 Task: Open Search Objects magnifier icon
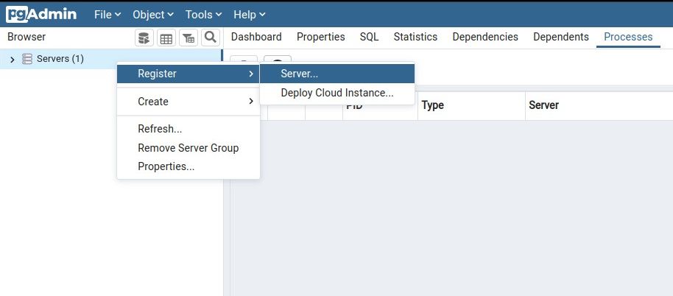tap(211, 38)
